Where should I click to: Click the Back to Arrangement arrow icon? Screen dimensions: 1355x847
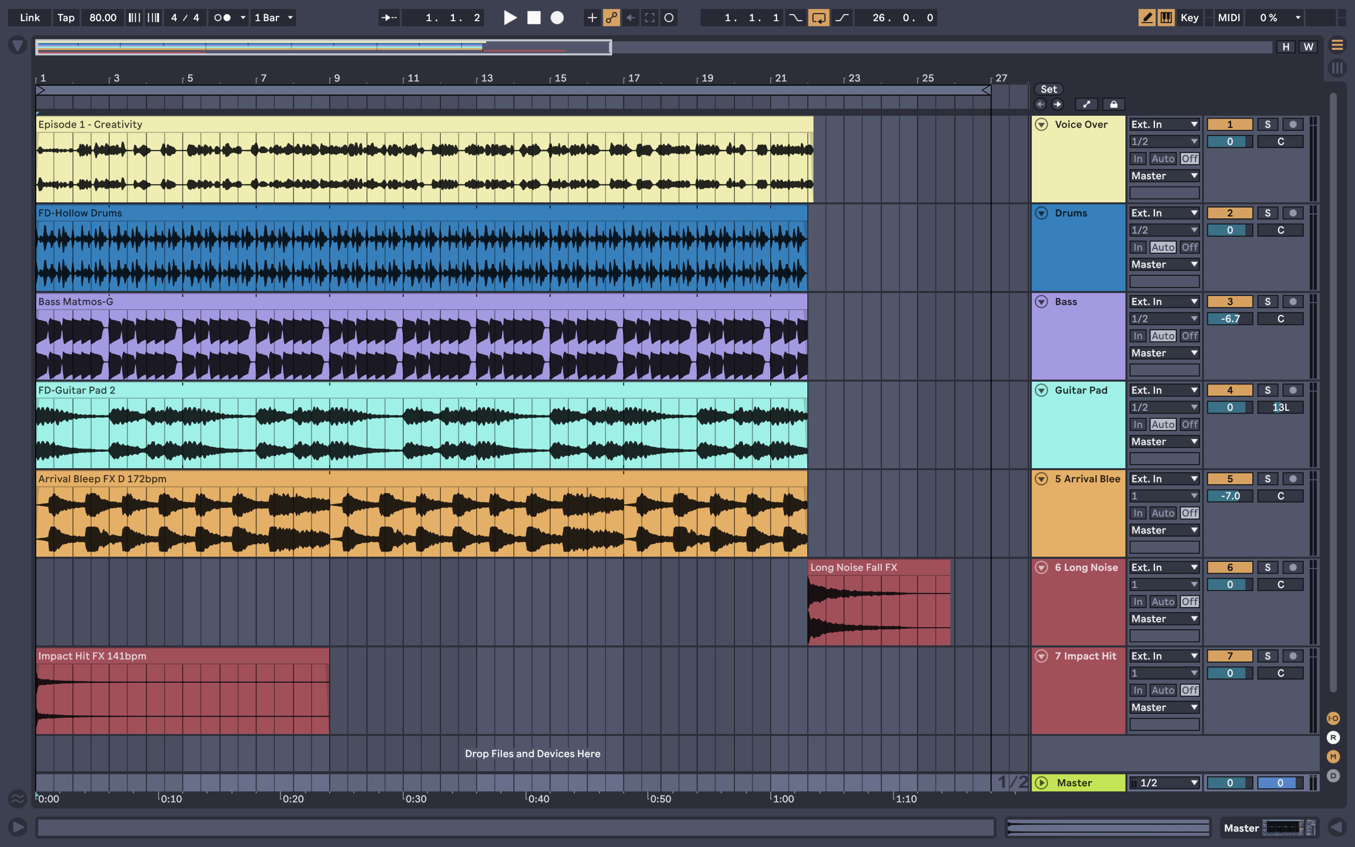coord(630,17)
